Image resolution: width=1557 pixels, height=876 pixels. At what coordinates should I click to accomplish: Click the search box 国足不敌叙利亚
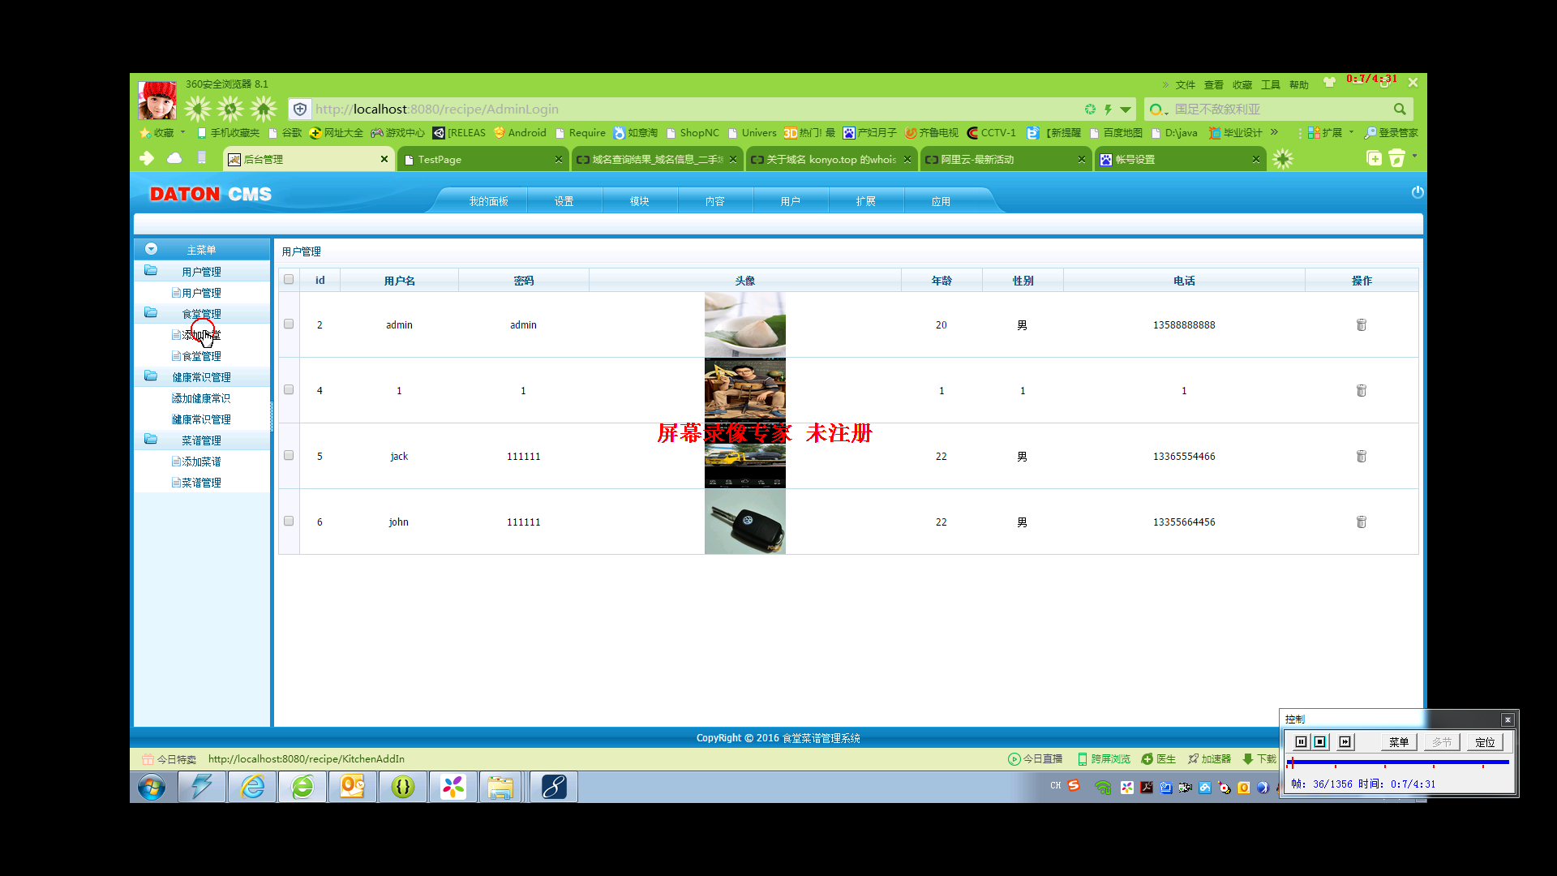1277,109
